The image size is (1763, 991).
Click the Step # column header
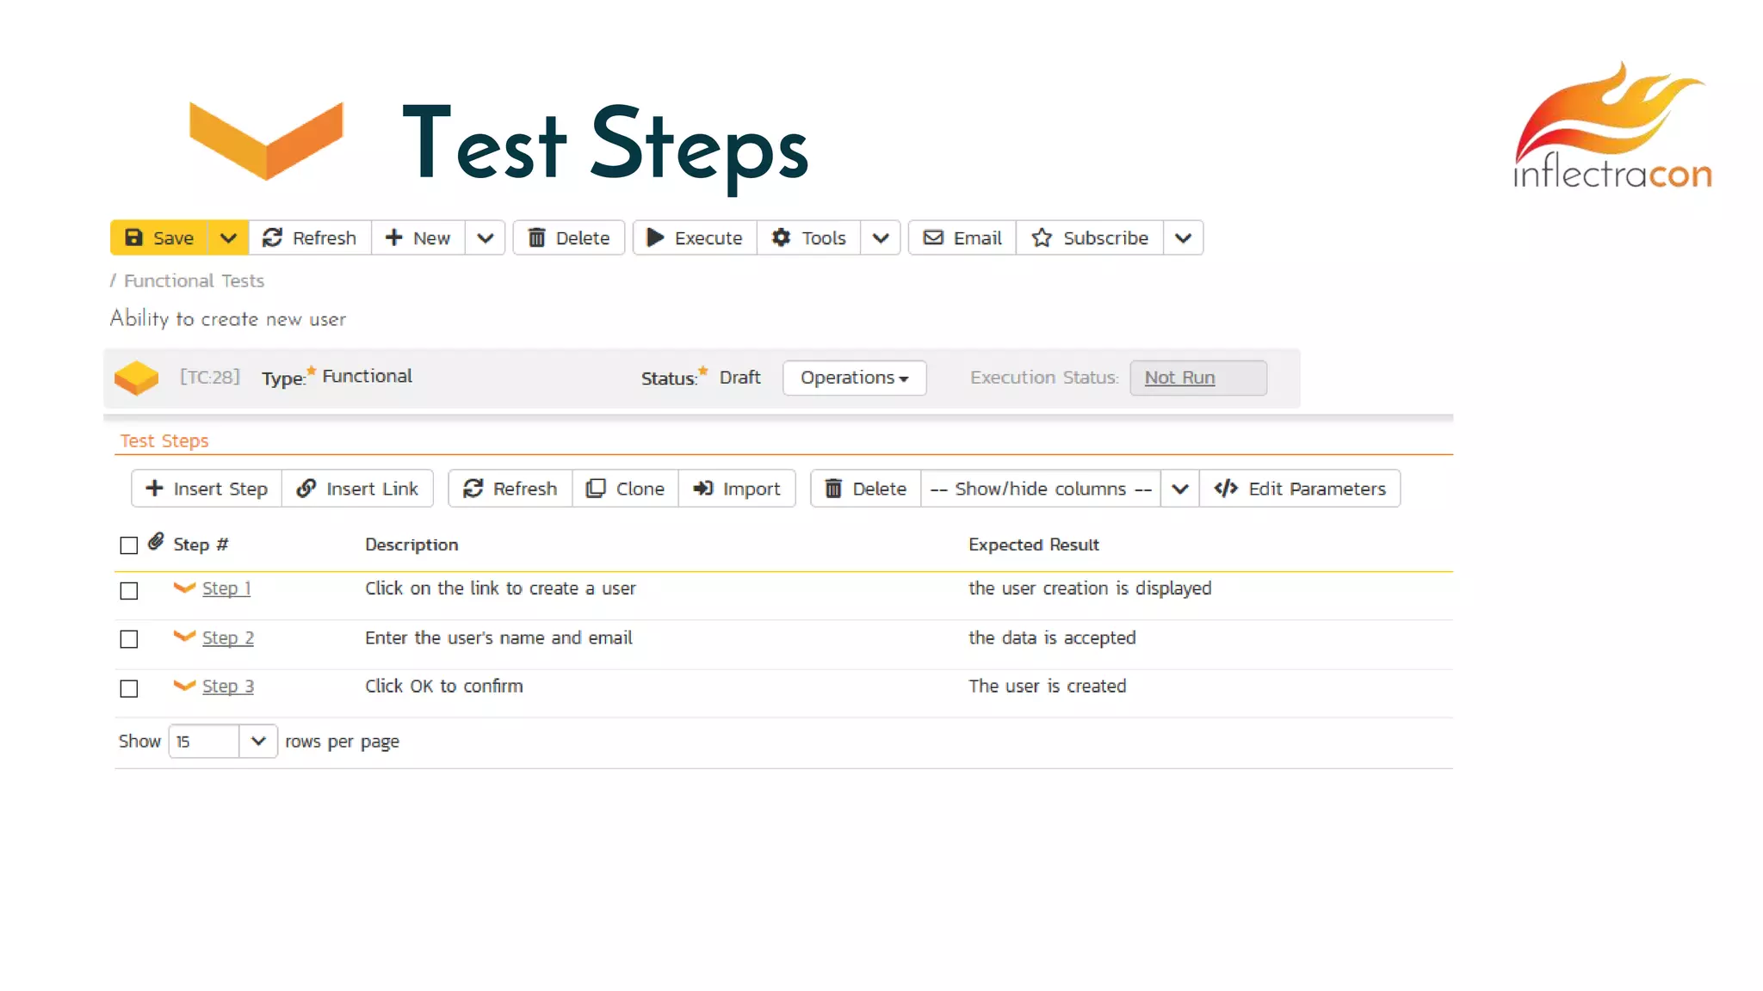click(x=201, y=545)
